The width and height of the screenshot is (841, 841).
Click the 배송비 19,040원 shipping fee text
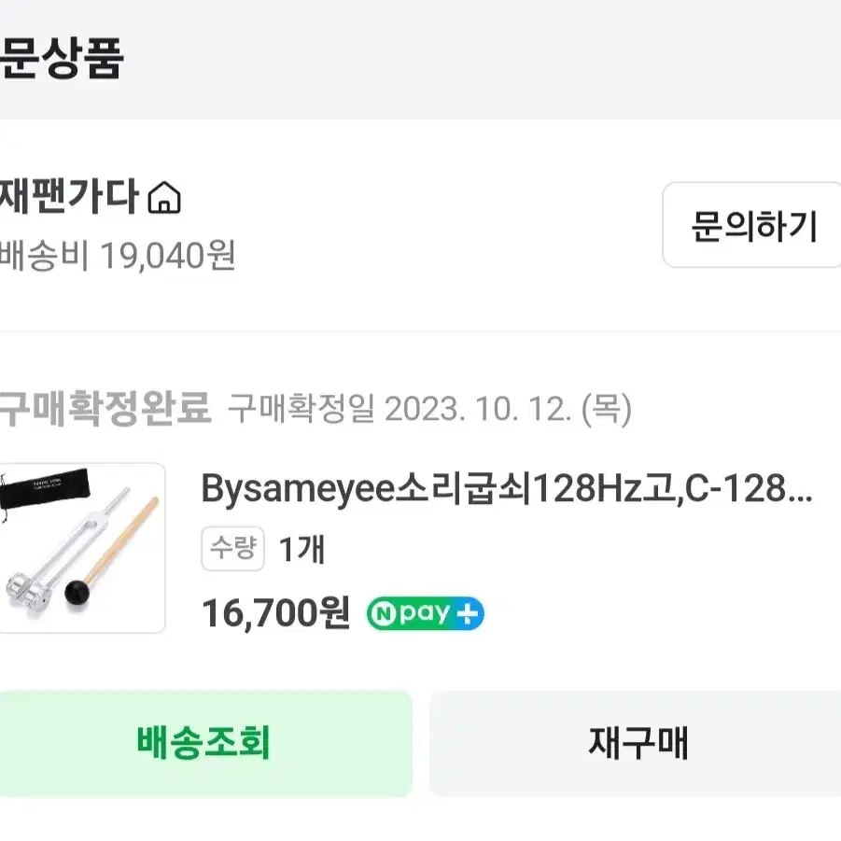click(x=118, y=255)
